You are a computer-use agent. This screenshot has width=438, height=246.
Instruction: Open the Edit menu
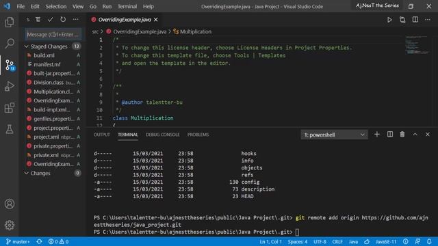(35, 6)
